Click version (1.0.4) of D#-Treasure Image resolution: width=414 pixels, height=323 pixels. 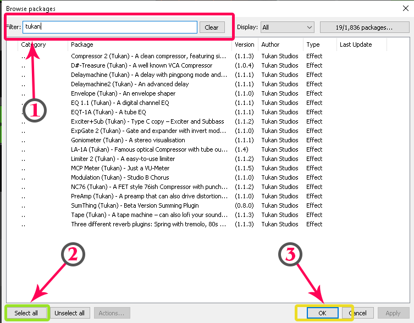pyautogui.click(x=244, y=65)
